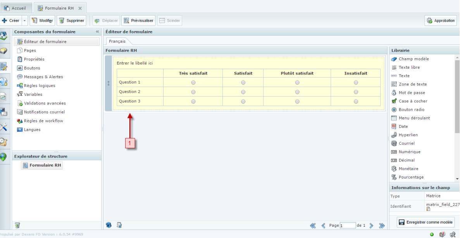Screen dimensions: 460x238
Task: Select Très satisfait radio for Question 1
Action: [193, 82]
